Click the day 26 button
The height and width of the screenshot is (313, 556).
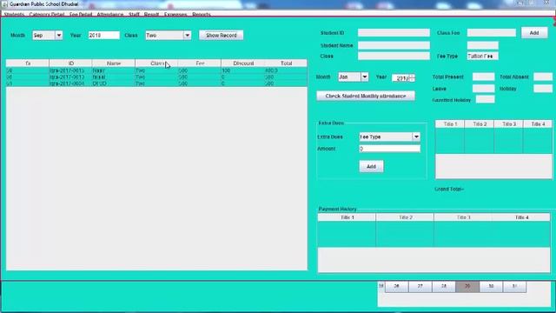click(396, 286)
